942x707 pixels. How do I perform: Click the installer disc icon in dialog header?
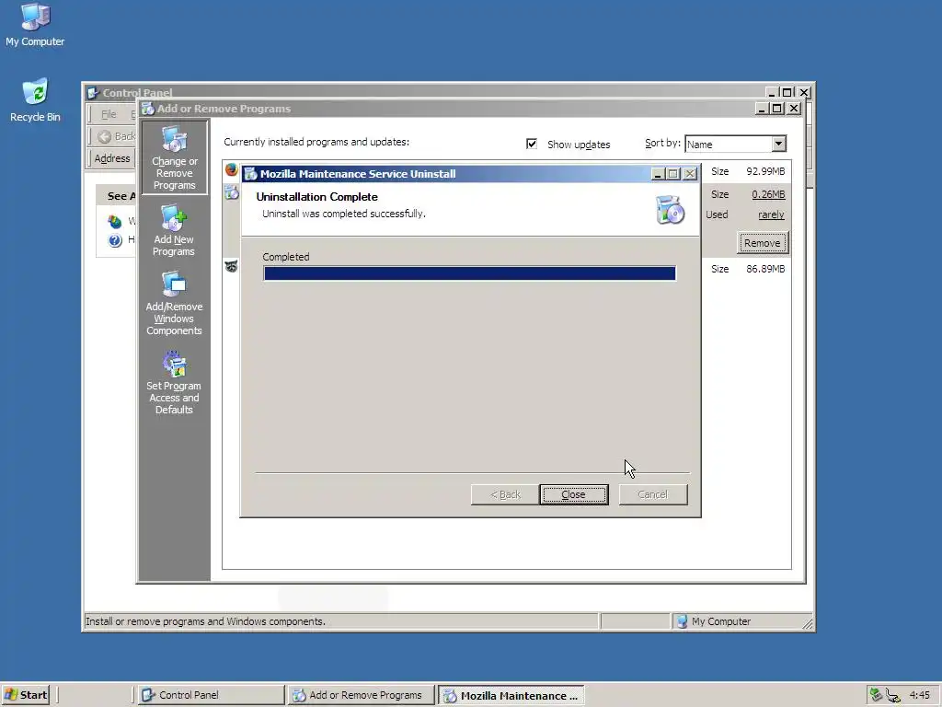click(x=670, y=210)
